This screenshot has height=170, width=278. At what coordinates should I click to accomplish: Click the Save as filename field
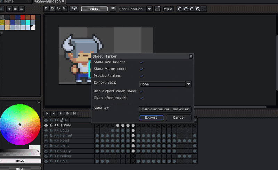pos(165,109)
